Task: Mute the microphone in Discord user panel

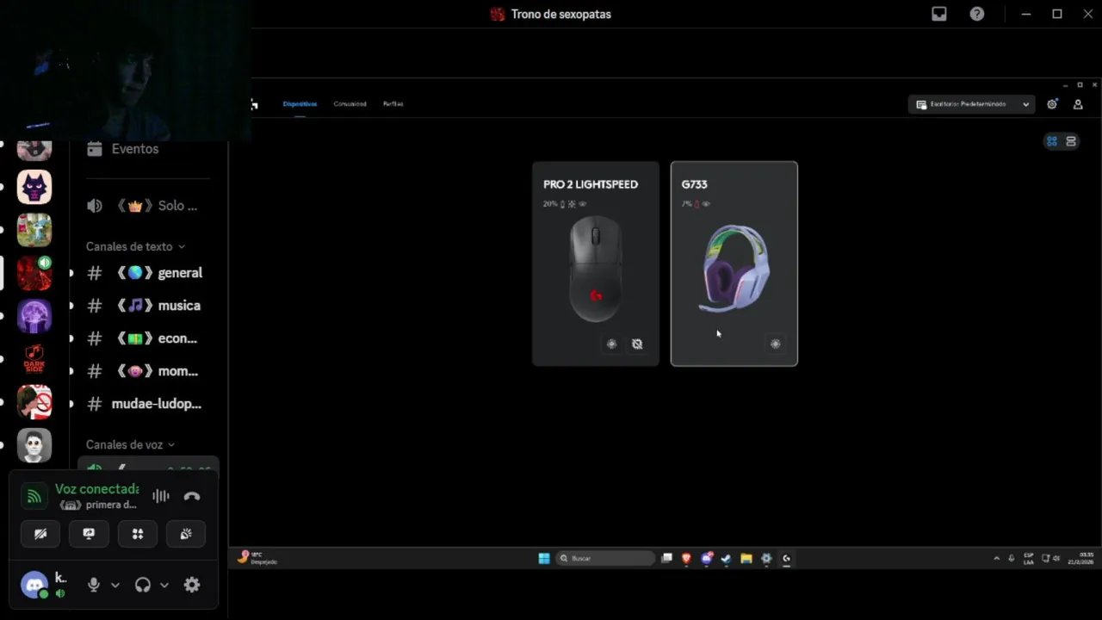Action: pos(94,585)
